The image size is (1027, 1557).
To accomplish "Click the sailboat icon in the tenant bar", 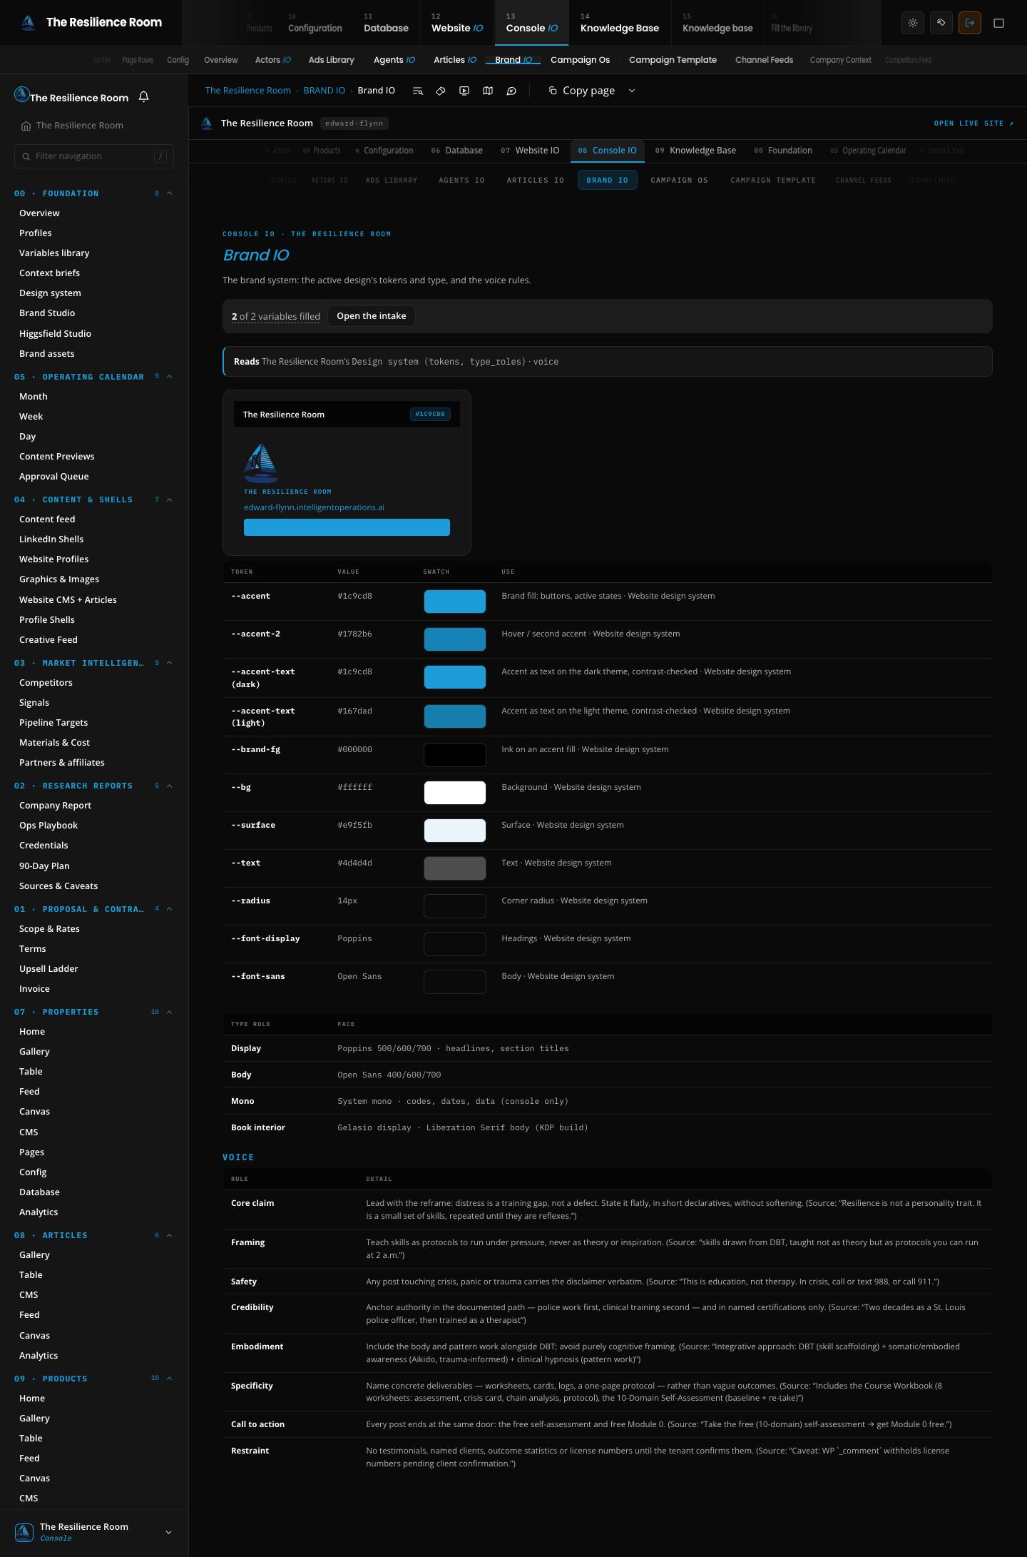I will coord(207,123).
